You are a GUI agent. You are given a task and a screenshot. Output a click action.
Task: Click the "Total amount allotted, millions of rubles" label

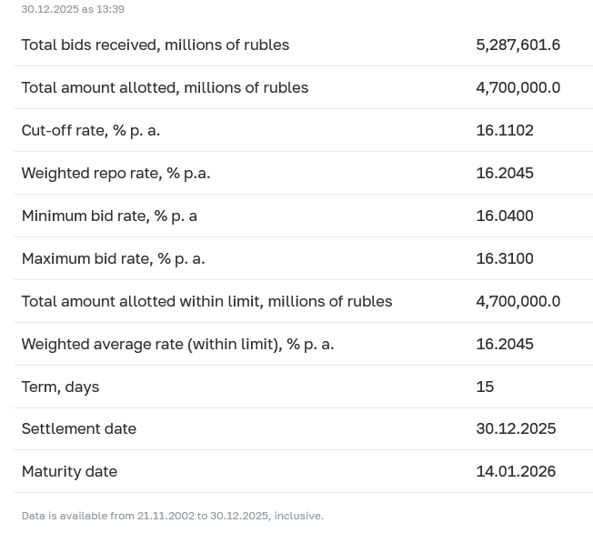click(165, 87)
